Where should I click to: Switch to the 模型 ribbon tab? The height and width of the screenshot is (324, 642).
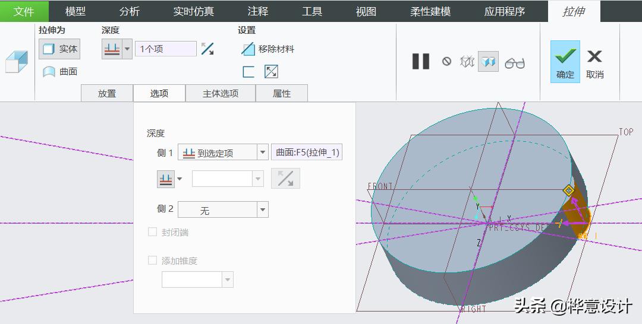tap(75, 11)
